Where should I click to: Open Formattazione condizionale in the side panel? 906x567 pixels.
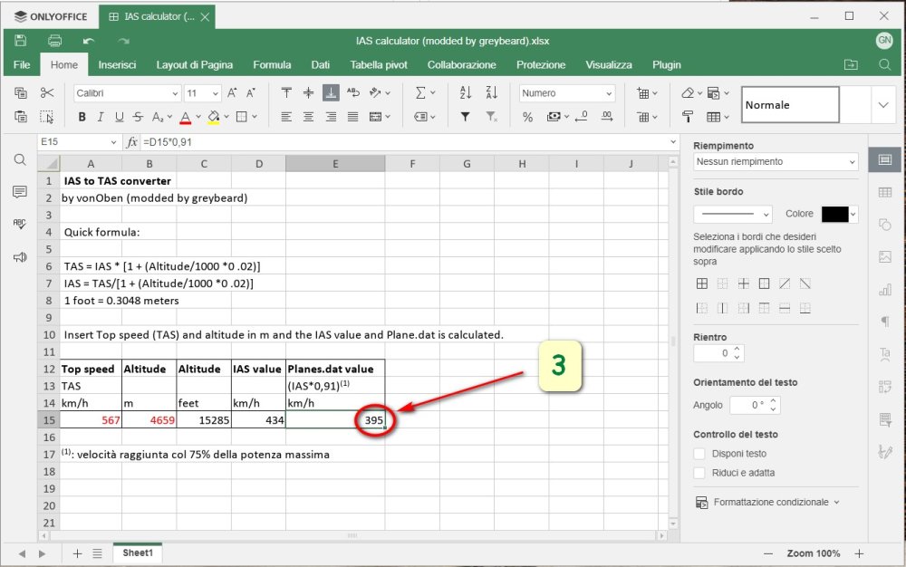pyautogui.click(x=770, y=502)
